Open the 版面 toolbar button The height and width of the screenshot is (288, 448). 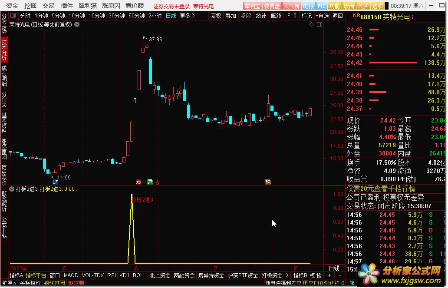click(349, 6)
